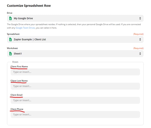Focus the Client Last Name input
The image size is (151, 128).
point(75,86)
